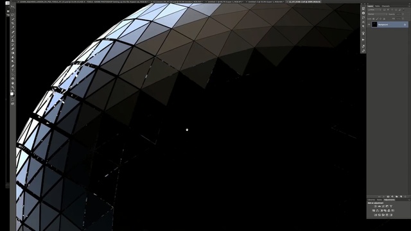Filter layers by adjustment layers
The height and width of the screenshot is (231, 411).
(x=388, y=10)
